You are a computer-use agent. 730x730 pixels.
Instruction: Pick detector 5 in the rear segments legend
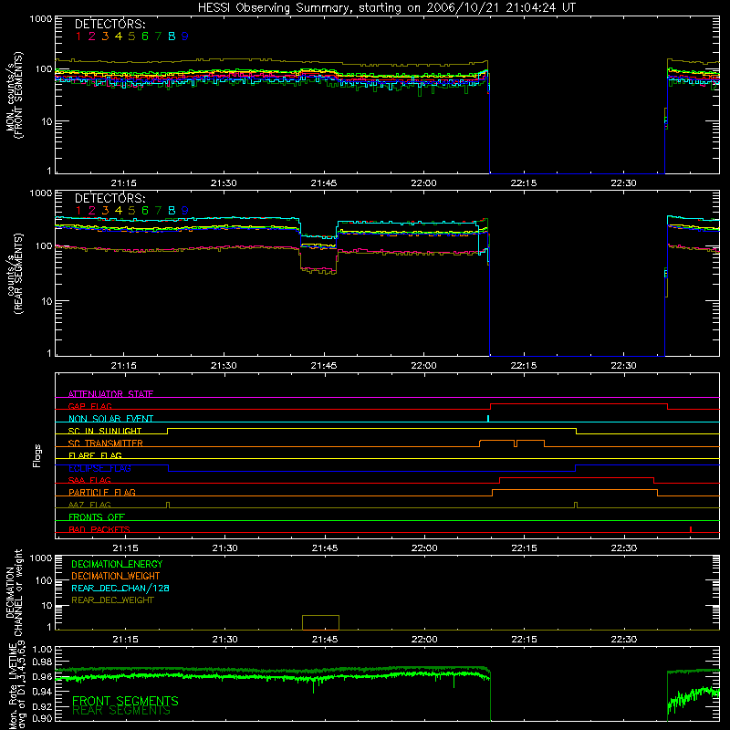point(131,211)
